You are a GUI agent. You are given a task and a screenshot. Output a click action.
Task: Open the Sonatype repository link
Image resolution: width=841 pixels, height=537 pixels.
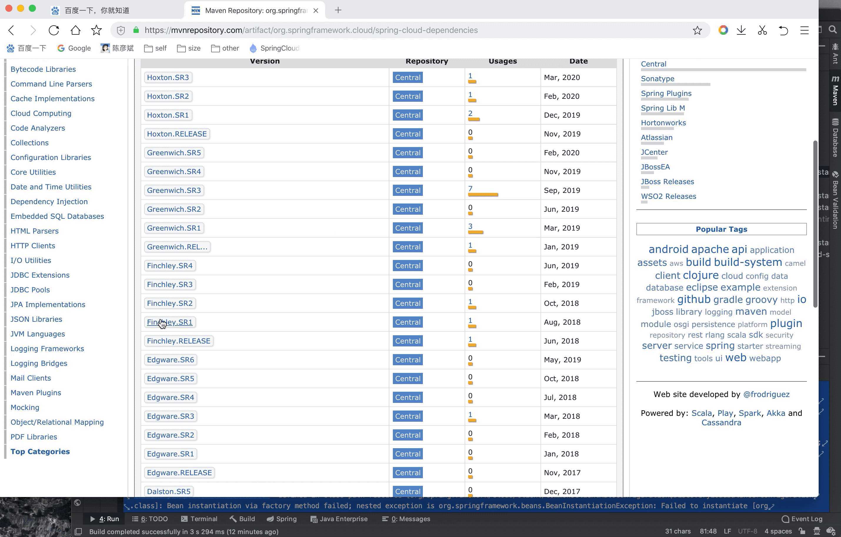(x=658, y=79)
